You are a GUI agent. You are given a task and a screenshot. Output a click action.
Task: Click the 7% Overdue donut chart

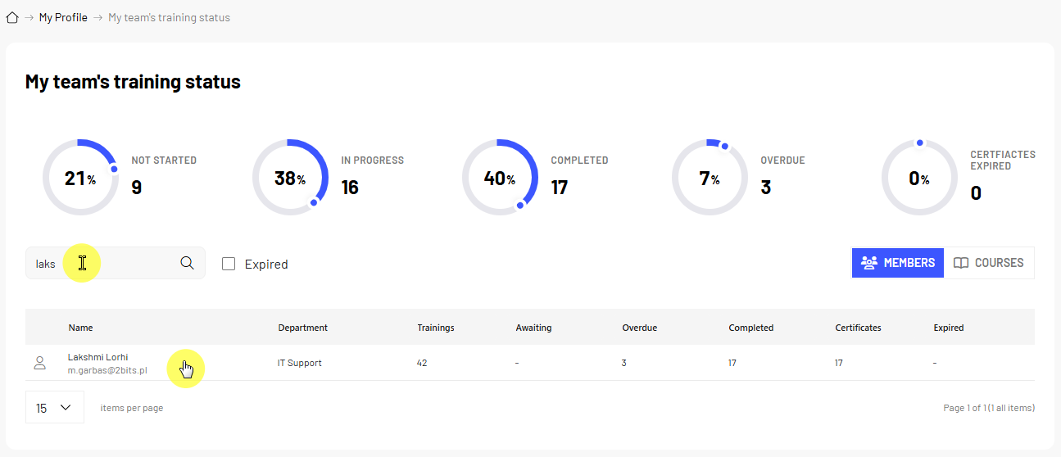[x=710, y=178]
